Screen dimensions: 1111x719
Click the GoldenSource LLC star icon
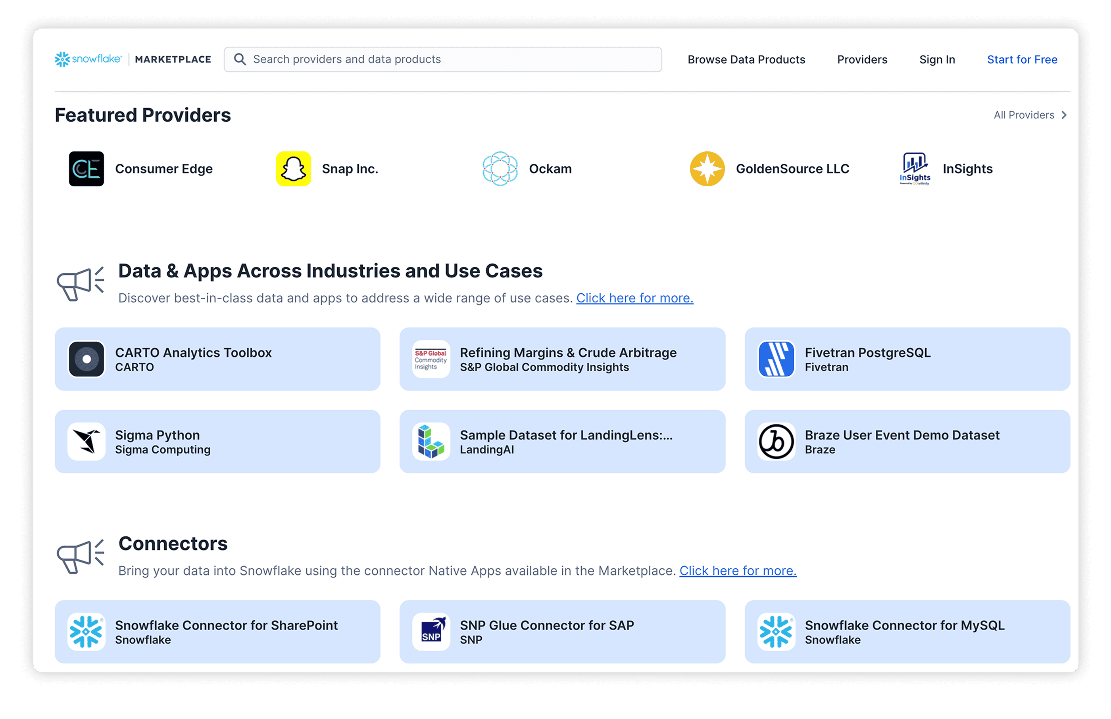(x=706, y=169)
